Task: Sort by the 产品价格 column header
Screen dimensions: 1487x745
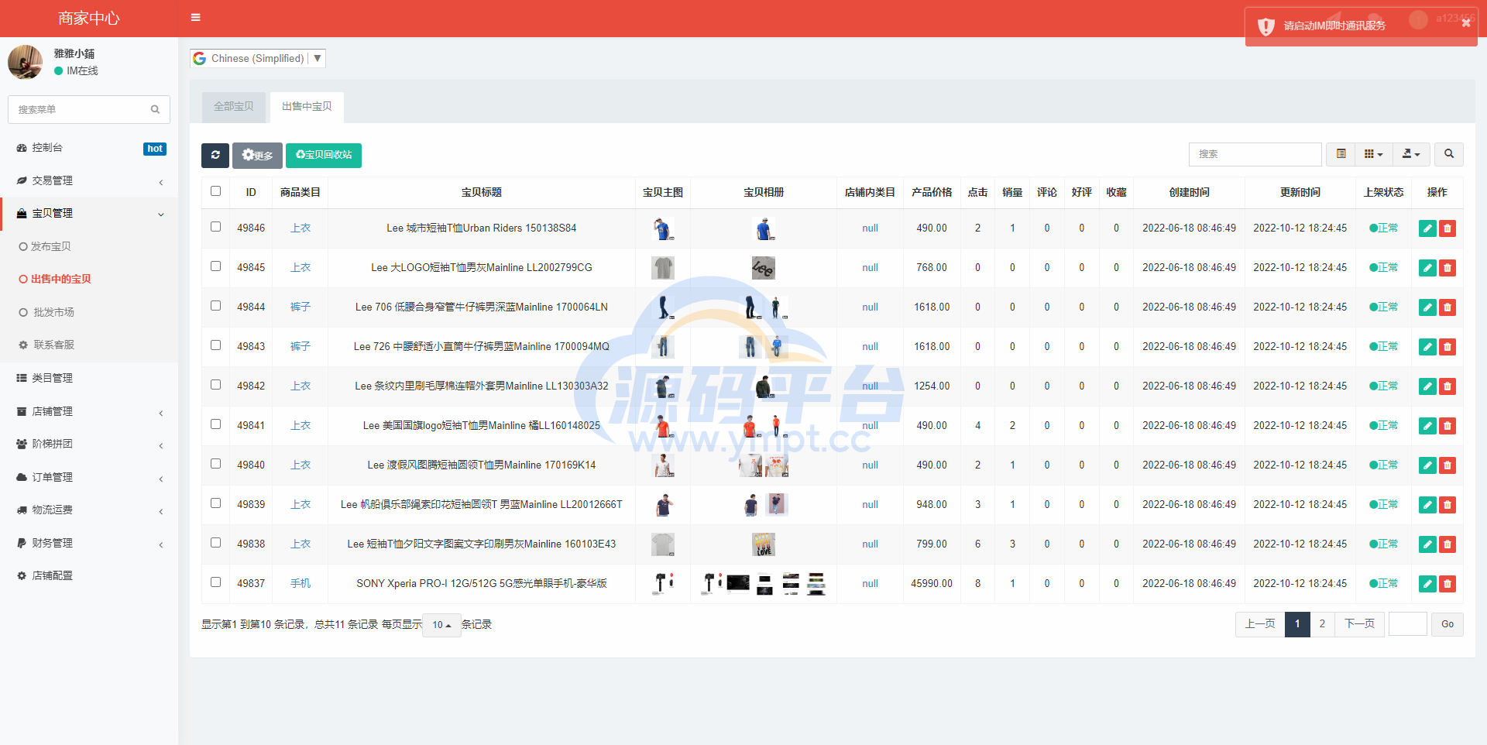Action: tap(932, 192)
